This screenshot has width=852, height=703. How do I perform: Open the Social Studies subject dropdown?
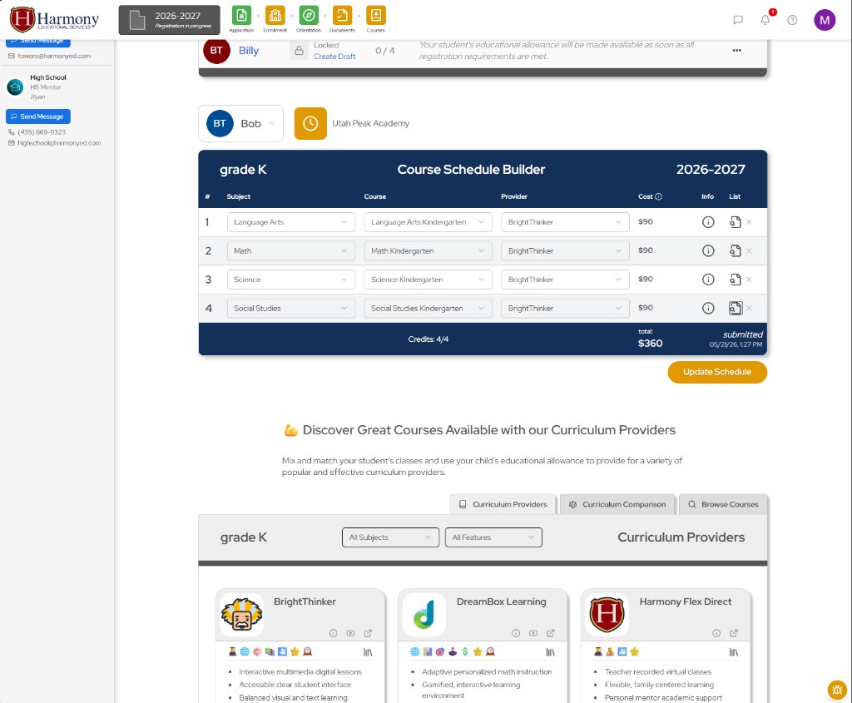pos(290,308)
